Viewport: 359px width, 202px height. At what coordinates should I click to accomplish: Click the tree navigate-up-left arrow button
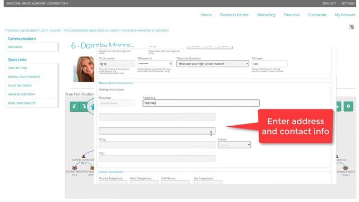pos(75,107)
